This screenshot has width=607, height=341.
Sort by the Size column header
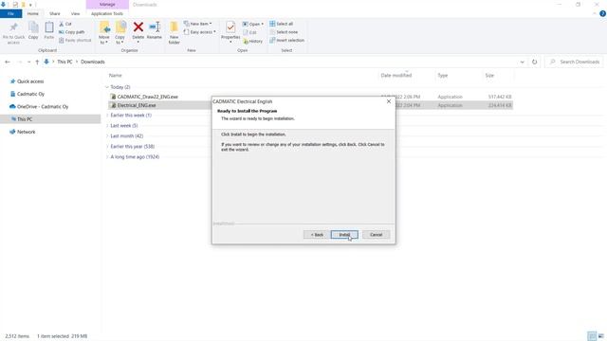(489, 76)
